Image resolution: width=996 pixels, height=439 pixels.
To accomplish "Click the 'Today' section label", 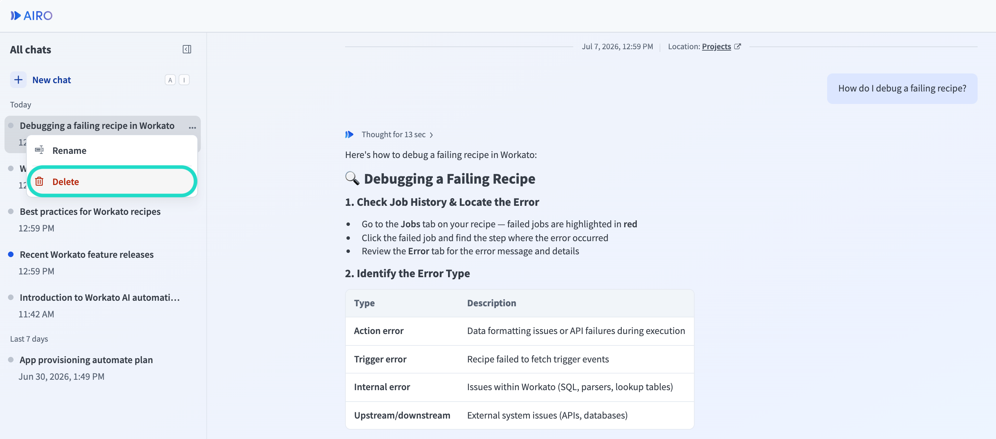I will (20, 105).
